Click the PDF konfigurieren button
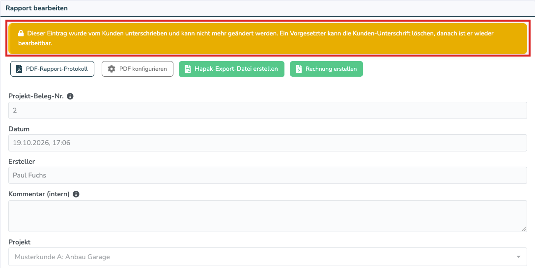 [138, 69]
